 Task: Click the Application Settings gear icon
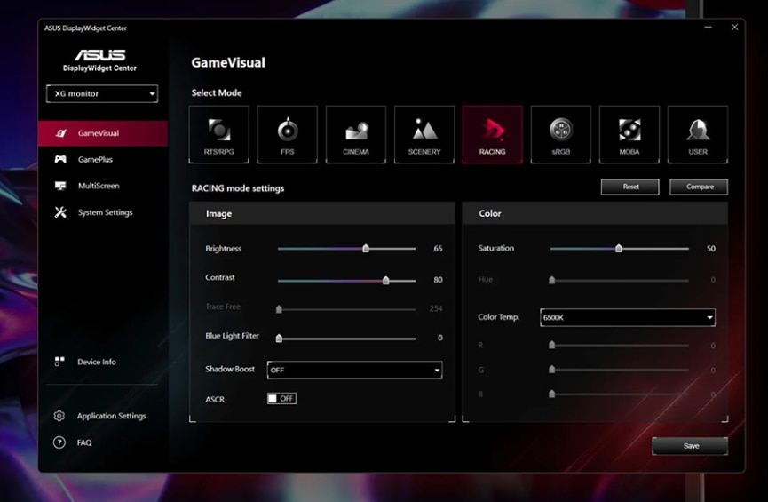click(59, 416)
